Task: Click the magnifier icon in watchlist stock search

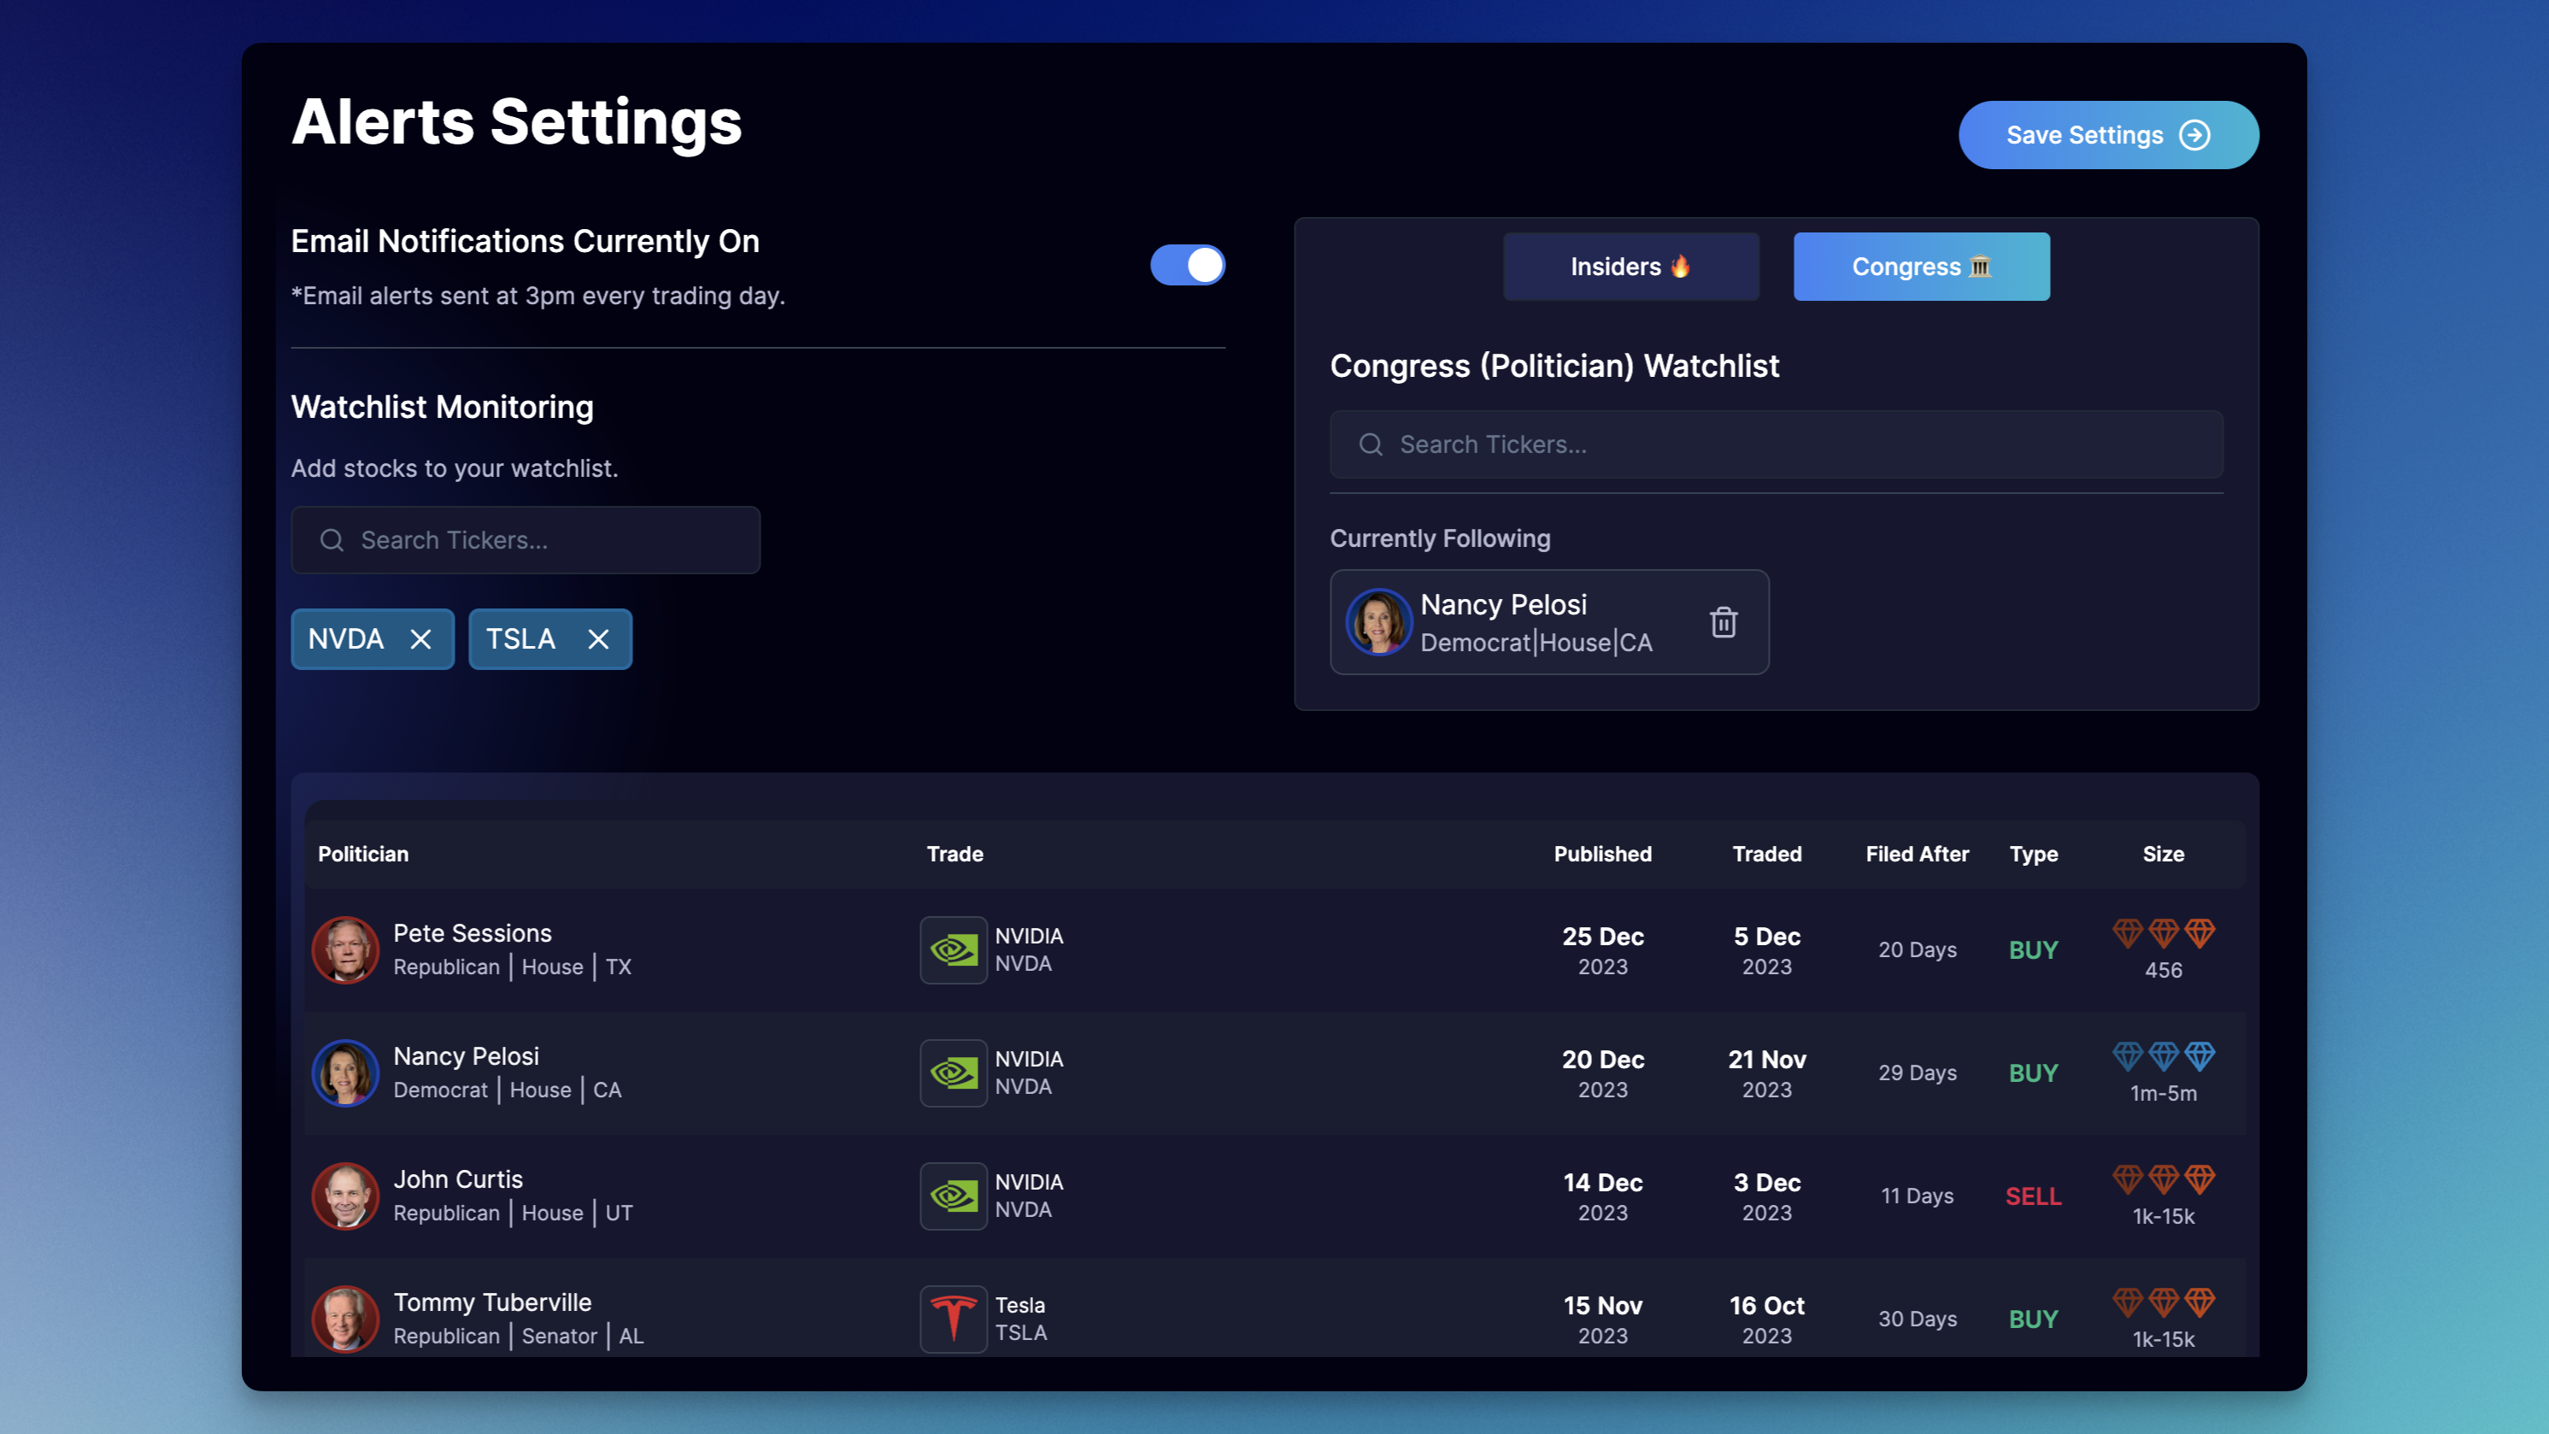Action: point(332,540)
